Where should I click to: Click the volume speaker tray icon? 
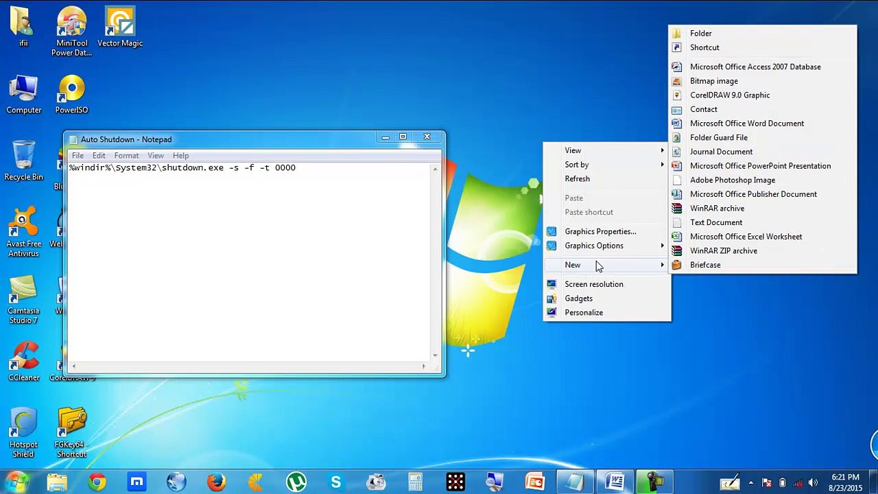coord(813,483)
